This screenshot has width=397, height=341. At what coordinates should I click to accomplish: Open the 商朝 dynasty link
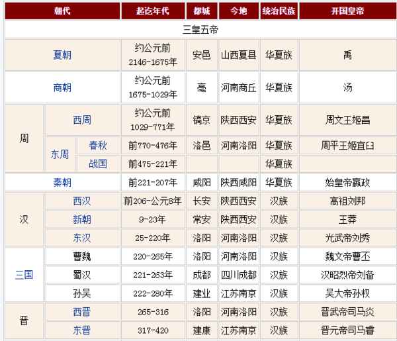[62, 87]
